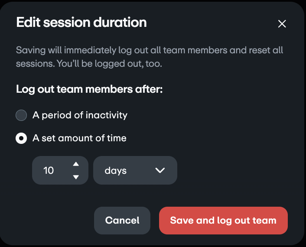Click the 'A set amount of time' label

pyautogui.click(x=79, y=139)
